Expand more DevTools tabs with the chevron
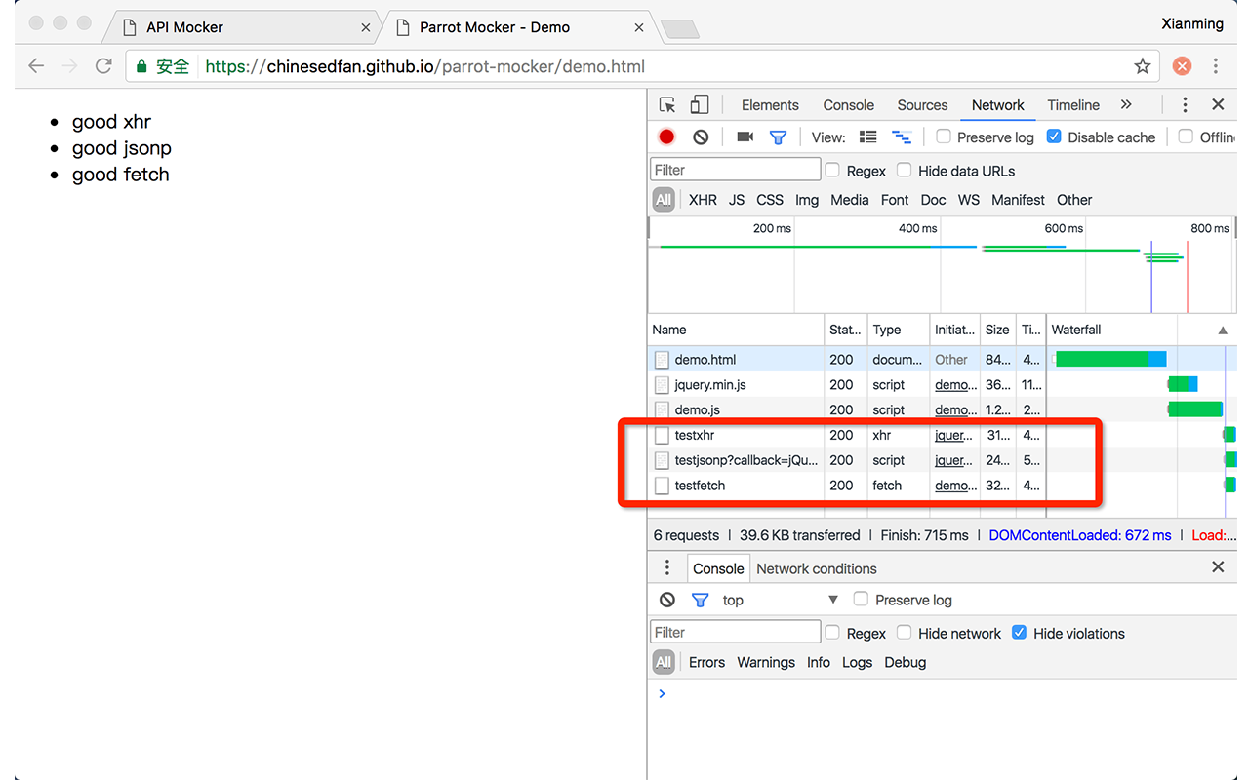Screen dimensions: 1249x780 tap(1126, 104)
